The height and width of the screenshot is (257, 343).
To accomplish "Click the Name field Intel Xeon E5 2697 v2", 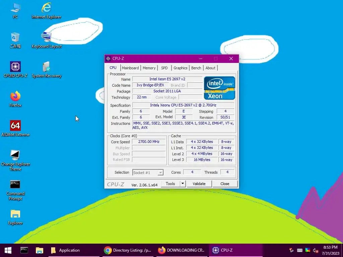I will (x=167, y=79).
